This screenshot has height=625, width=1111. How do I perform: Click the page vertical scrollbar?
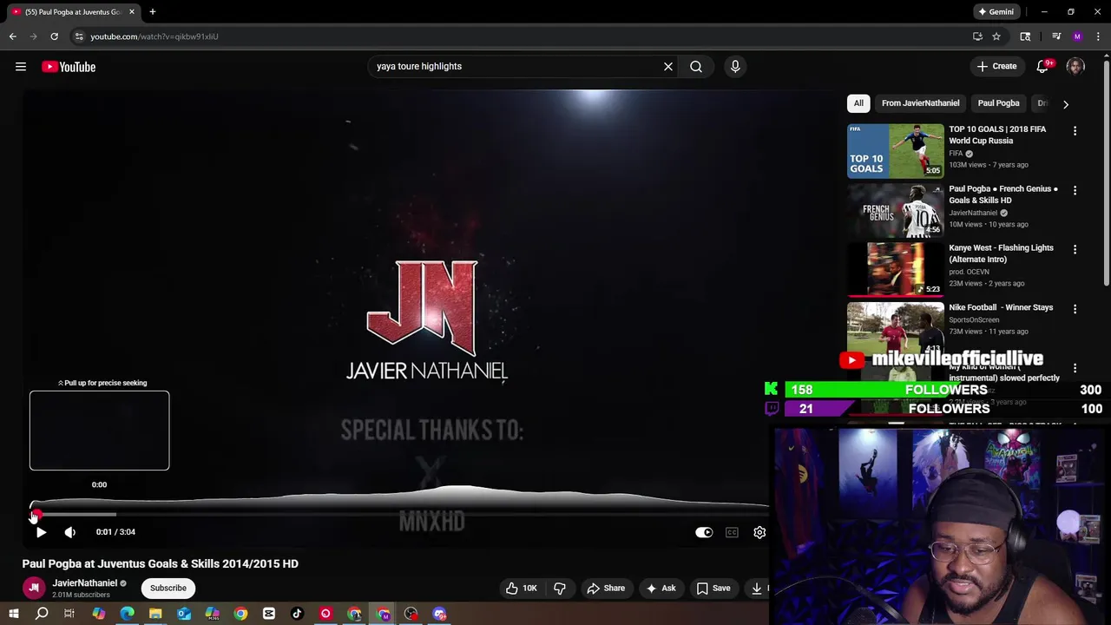[1106, 174]
